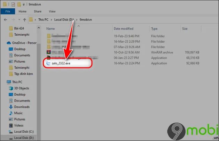Click navigation pane scrollbar up arrow

39,28
